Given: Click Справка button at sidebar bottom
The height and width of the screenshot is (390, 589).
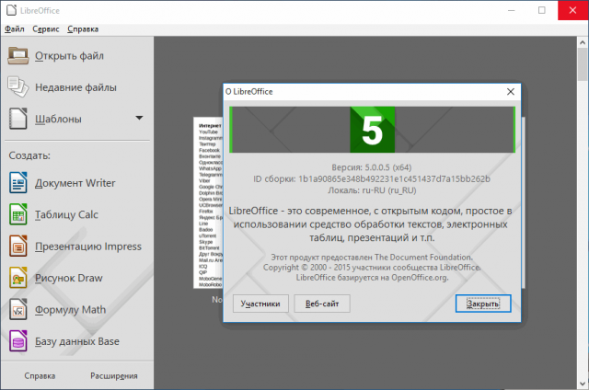Looking at the screenshot, I should point(40,375).
